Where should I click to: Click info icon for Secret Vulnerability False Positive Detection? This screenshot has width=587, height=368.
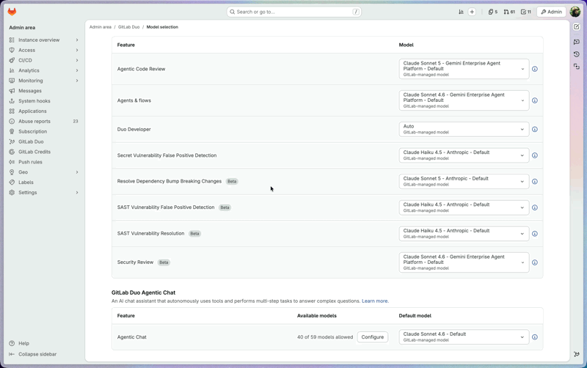coord(535,155)
